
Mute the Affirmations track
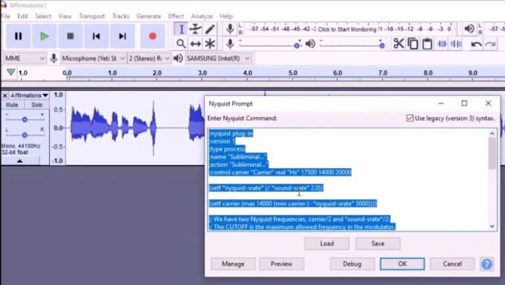click(12, 105)
